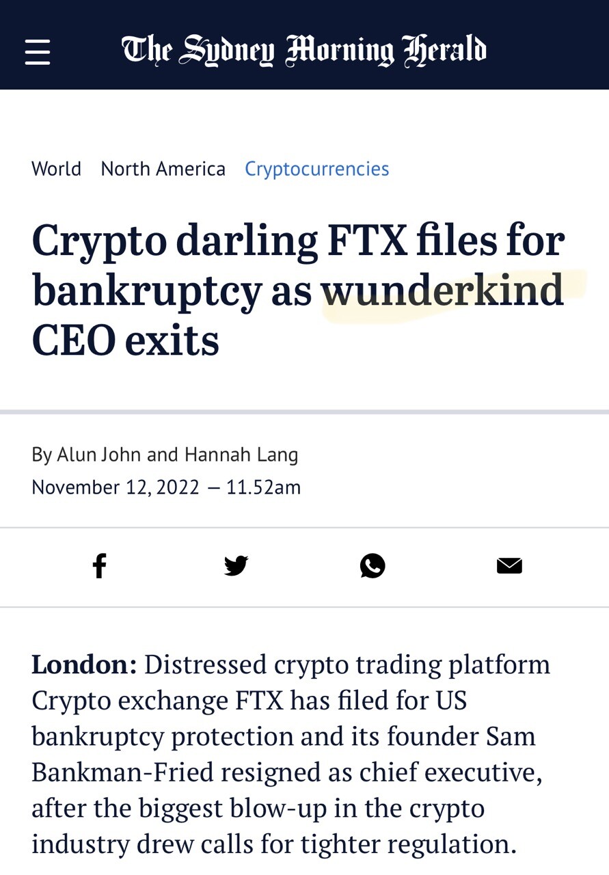609x875 pixels.
Task: Click the article headline about FTX bankruptcy
Action: pyautogui.click(x=298, y=291)
